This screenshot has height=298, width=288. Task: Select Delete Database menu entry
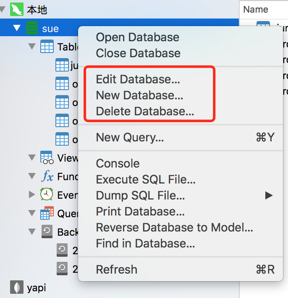145,112
